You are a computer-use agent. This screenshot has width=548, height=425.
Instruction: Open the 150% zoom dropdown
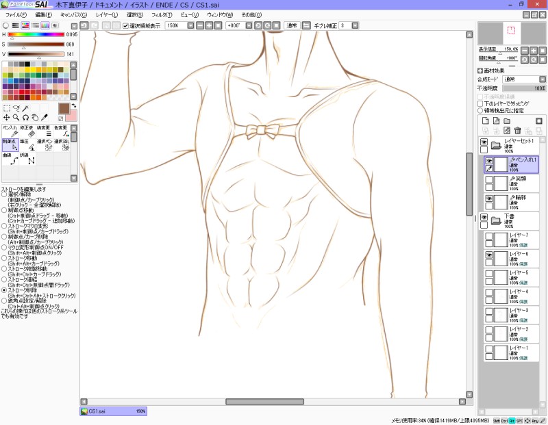coord(190,25)
